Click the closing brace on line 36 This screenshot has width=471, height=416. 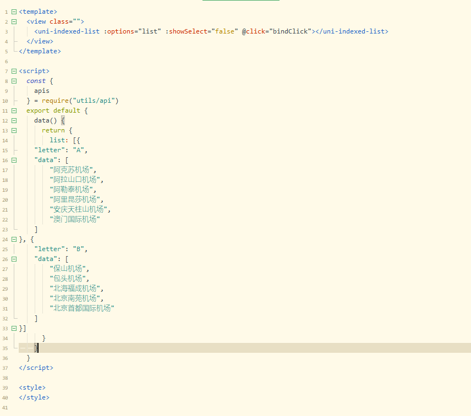[29, 358]
